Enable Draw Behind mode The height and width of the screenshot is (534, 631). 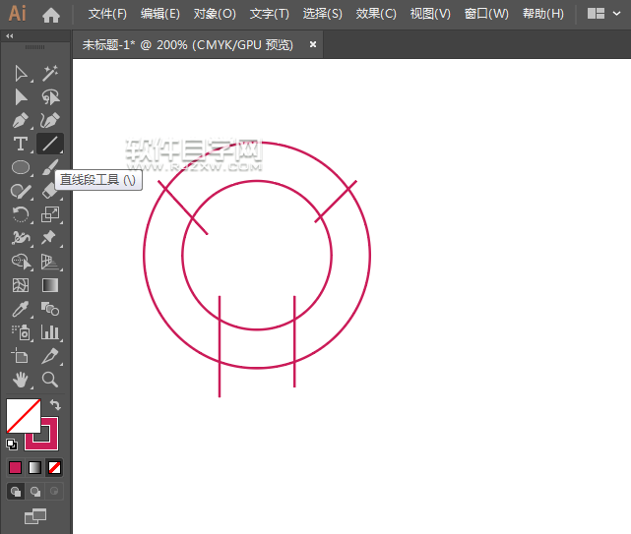[35, 491]
